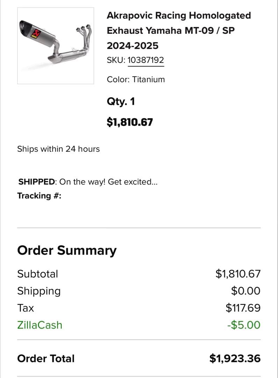Click the Ships within 24 hours note
Image resolution: width=278 pixels, height=378 pixels.
pyautogui.click(x=58, y=149)
